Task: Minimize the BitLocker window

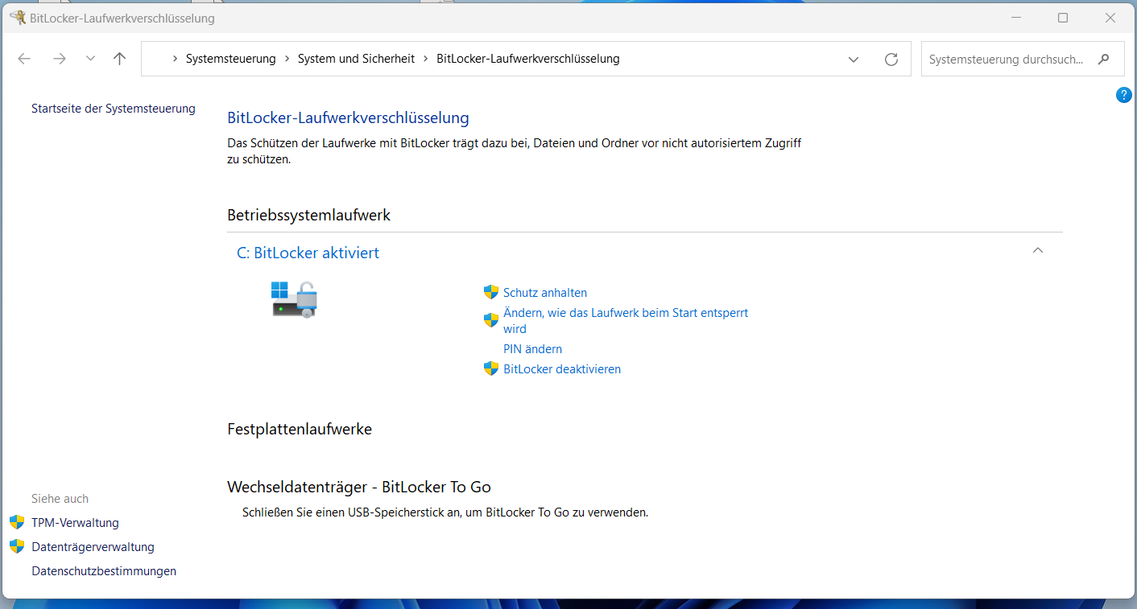Action: pos(1015,18)
